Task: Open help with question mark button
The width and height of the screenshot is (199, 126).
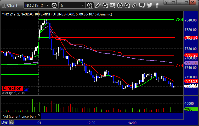Action: coord(166,2)
